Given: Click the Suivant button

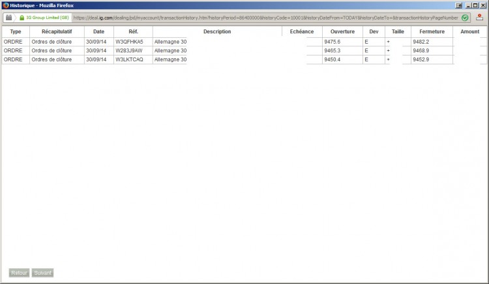Looking at the screenshot, I should click(43, 273).
